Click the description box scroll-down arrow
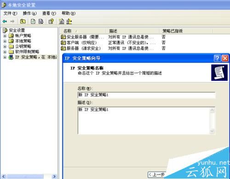230x179 pixels. (x=212, y=131)
